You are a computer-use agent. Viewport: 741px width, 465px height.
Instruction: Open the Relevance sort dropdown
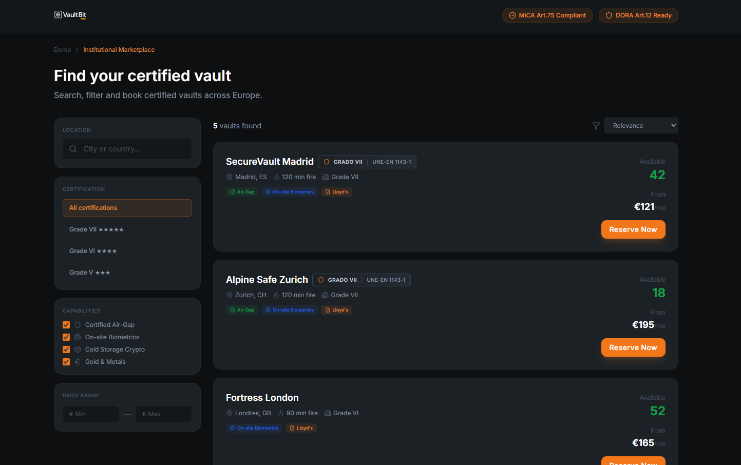tap(641, 125)
